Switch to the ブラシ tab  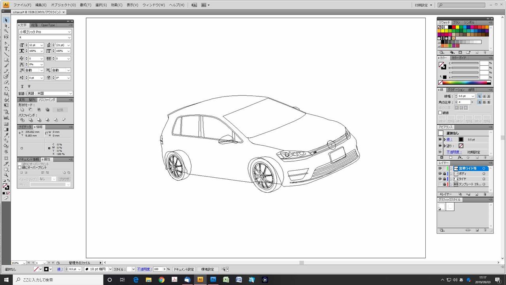457,23
